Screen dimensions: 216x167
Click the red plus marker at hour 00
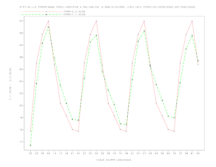click(31, 131)
